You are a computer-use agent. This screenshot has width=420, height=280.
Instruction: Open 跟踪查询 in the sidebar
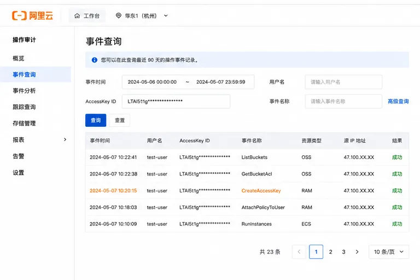24,107
